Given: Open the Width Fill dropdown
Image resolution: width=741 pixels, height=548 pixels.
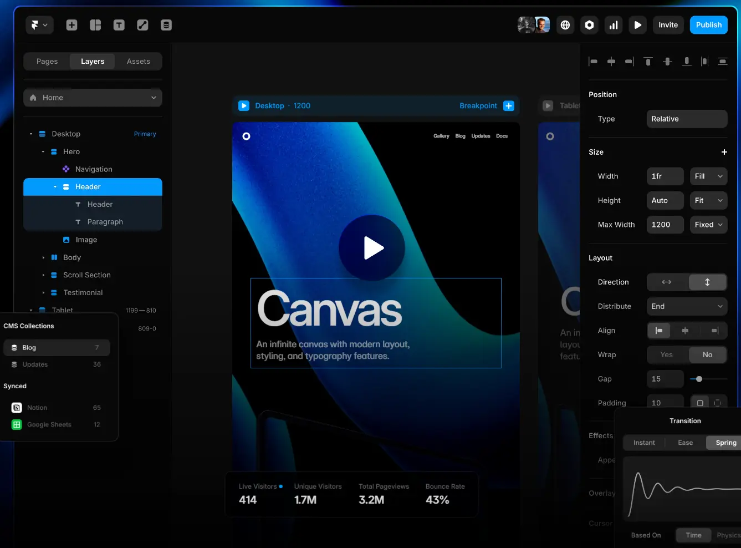Looking at the screenshot, I should (x=708, y=176).
